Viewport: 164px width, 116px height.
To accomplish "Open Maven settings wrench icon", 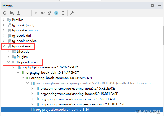I will coord(72,13).
